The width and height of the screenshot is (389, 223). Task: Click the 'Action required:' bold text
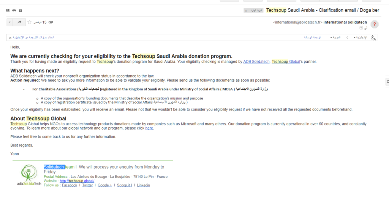[25, 81]
